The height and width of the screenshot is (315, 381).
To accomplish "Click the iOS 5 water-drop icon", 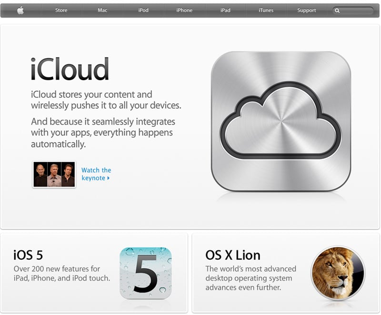I will pos(146,273).
